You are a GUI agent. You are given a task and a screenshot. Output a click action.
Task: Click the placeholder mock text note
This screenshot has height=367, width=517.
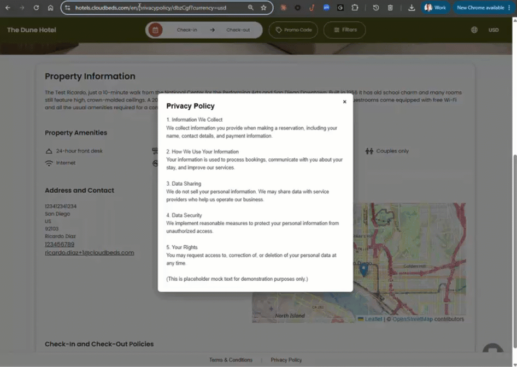[x=237, y=279]
